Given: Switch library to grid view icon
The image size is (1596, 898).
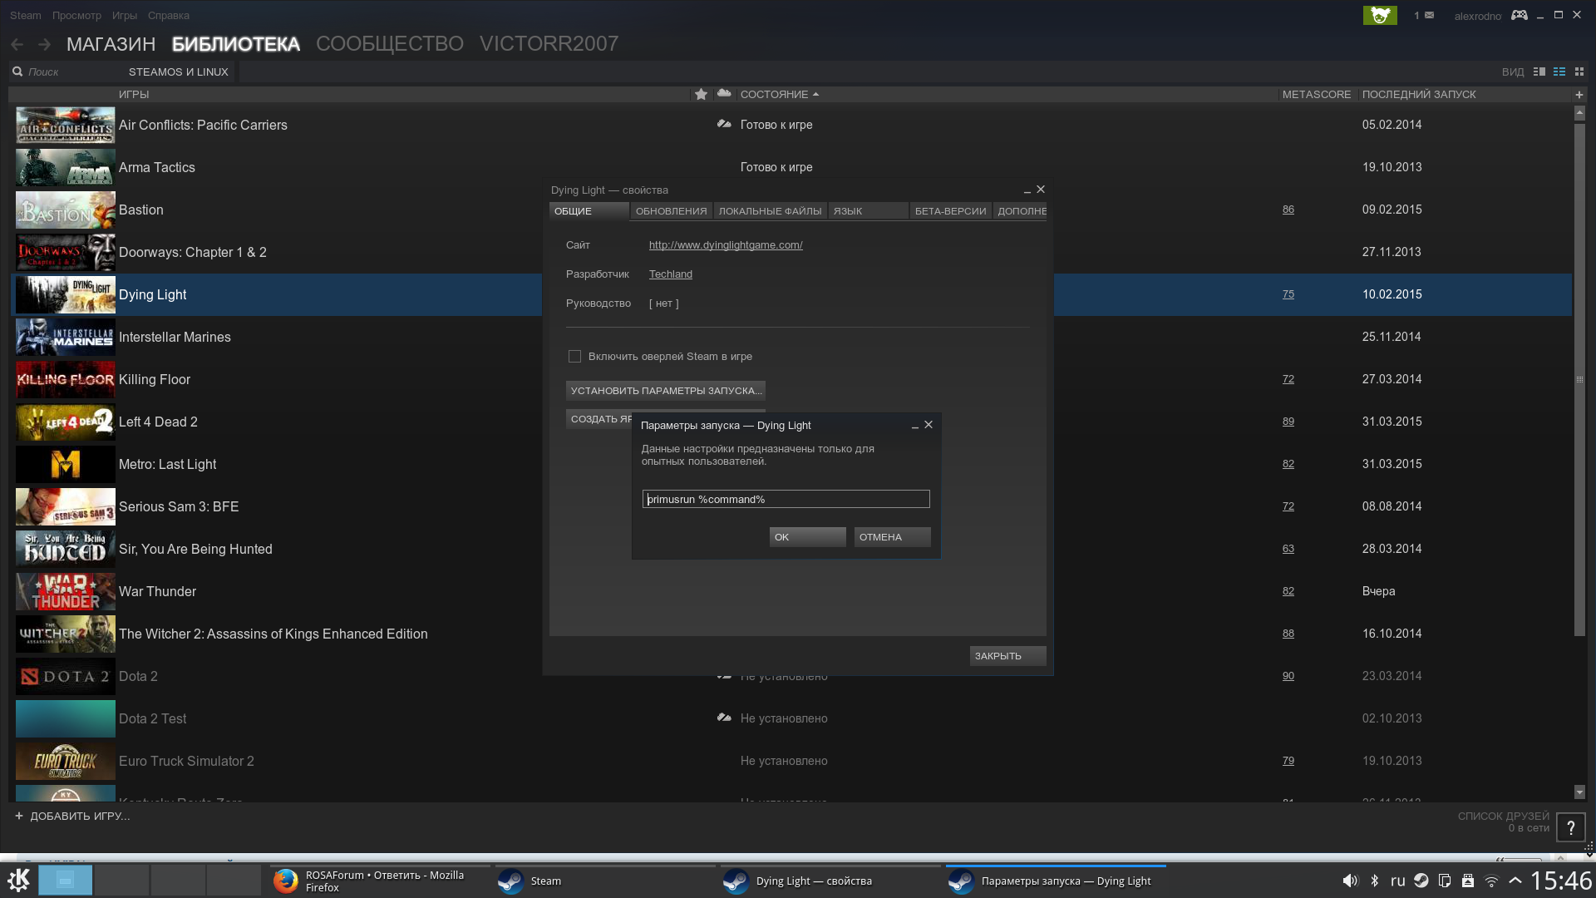Looking at the screenshot, I should [1579, 72].
